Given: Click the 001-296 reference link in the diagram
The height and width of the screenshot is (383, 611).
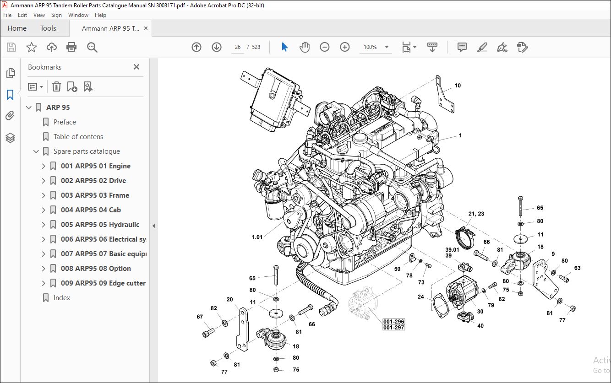Looking at the screenshot, I should [394, 322].
